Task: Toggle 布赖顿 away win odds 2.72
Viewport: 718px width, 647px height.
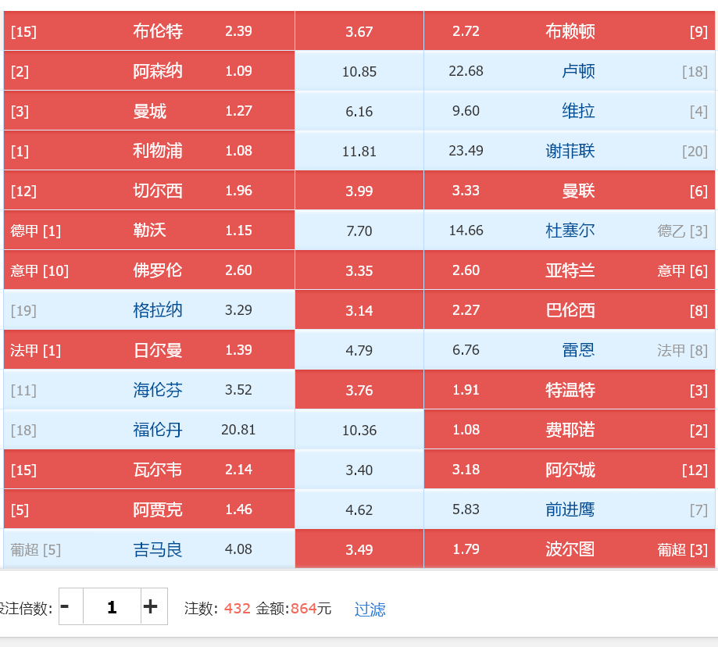Action: [570, 30]
